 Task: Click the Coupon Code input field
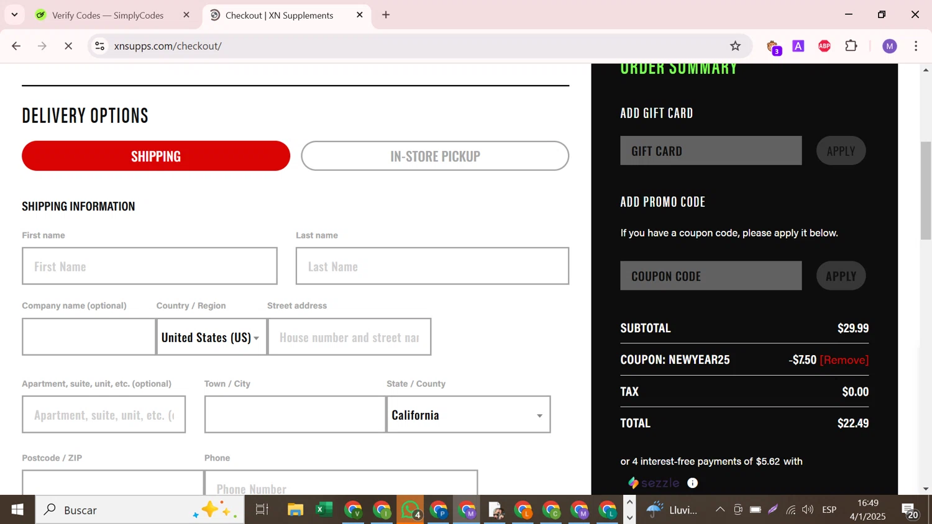[x=711, y=276]
